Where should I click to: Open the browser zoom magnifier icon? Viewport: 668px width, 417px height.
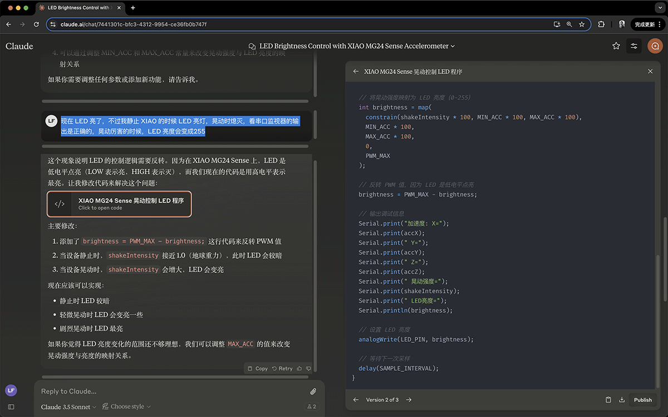[569, 24]
